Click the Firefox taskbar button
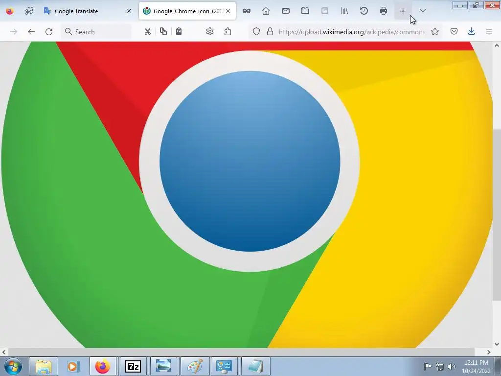 (103, 366)
